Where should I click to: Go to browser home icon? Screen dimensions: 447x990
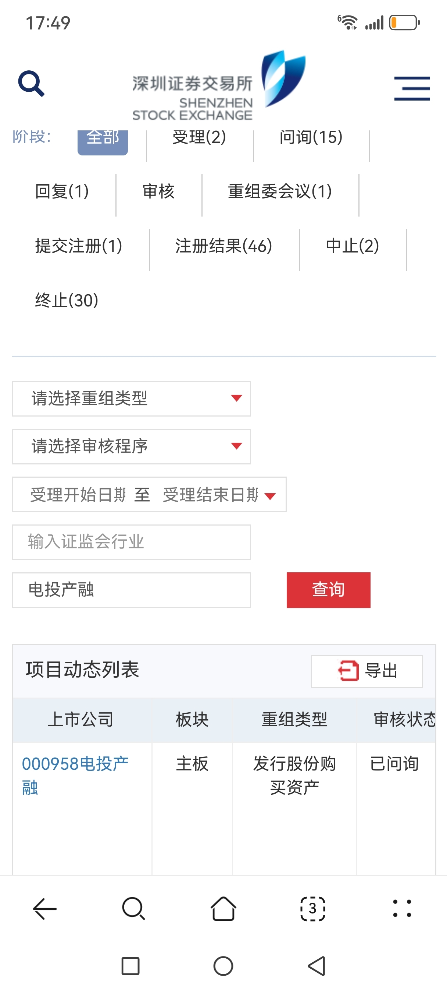tap(223, 909)
